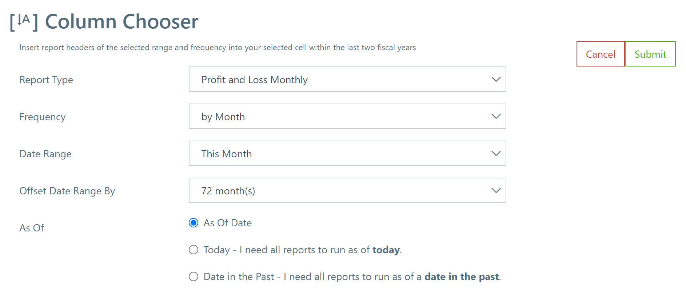
Task: Select the Date in the Past option
Action: (194, 276)
